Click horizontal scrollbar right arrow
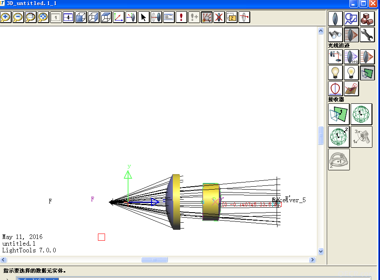Image resolution: width=380 pixels, height=280 pixels. (312, 259)
